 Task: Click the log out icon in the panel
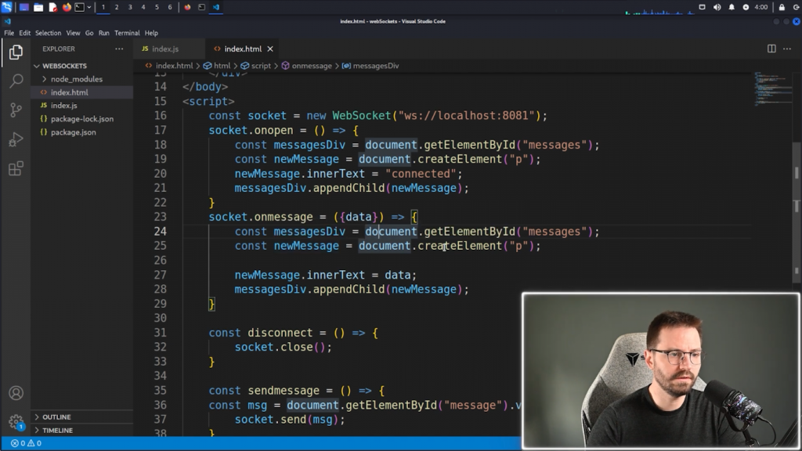pos(797,7)
